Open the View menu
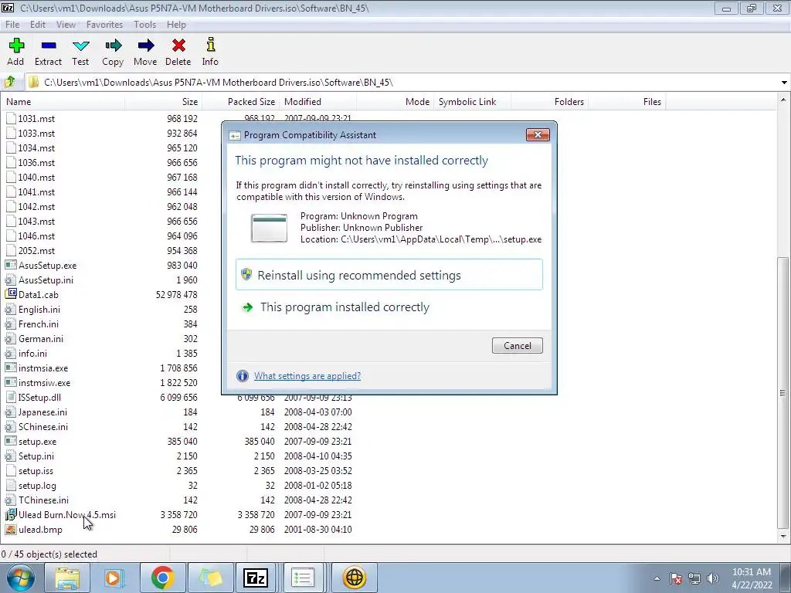The height and width of the screenshot is (593, 791). (x=66, y=24)
